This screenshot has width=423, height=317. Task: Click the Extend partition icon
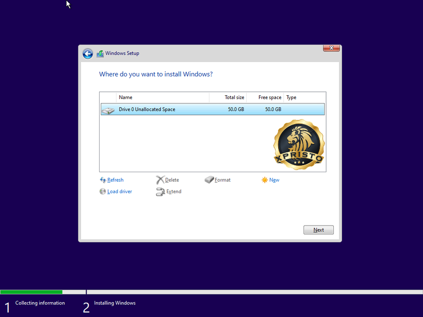pos(160,192)
